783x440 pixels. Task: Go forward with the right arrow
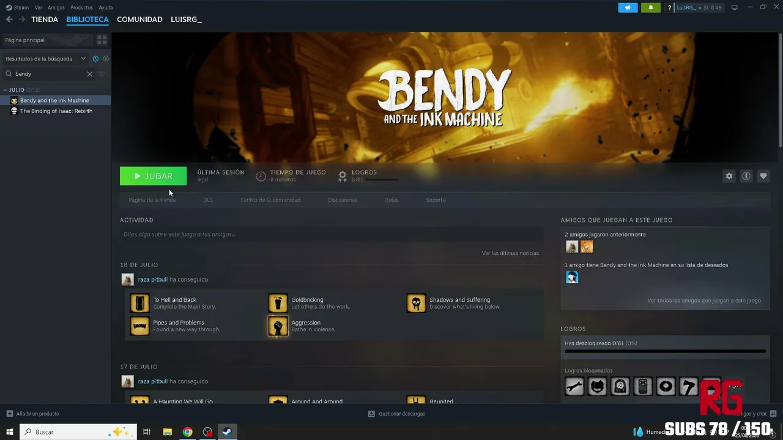22,20
